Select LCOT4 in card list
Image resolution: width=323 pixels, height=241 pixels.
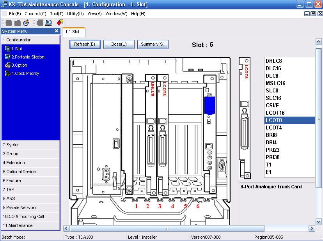pyautogui.click(x=289, y=128)
